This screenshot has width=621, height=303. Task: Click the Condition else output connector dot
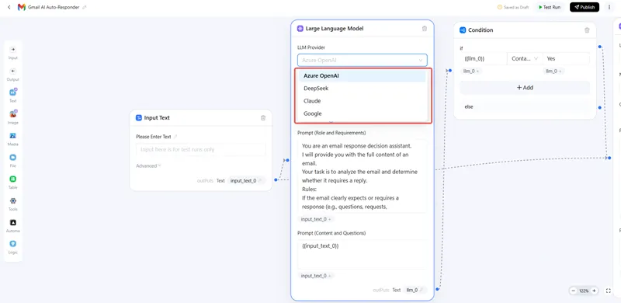point(600,107)
